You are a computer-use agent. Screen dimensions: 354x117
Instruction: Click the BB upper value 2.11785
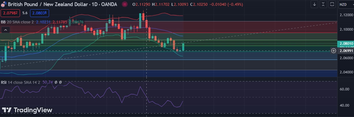click(60, 22)
